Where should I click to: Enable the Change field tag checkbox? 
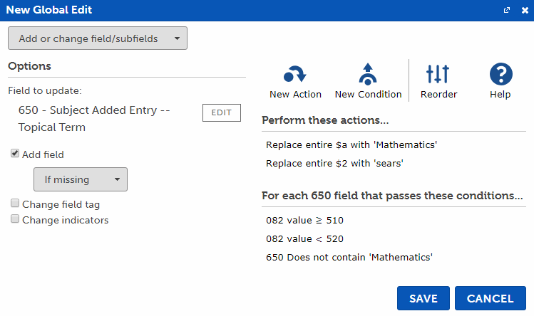tap(15, 204)
